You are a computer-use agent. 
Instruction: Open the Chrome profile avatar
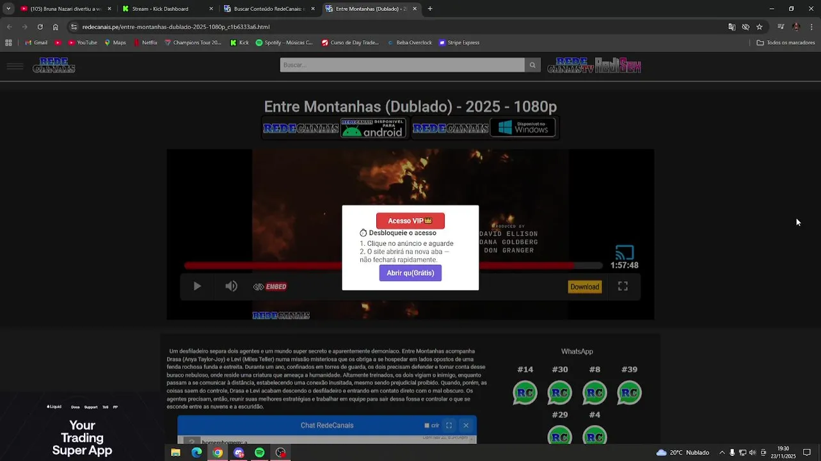point(796,27)
